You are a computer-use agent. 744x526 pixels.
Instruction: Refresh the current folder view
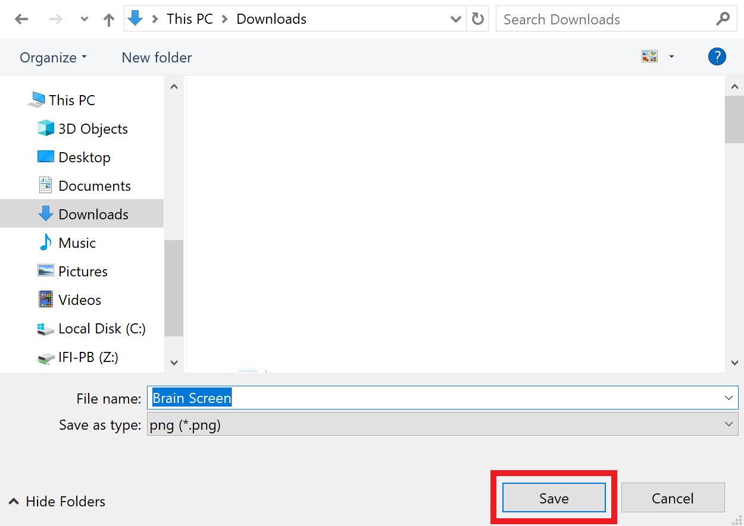coord(477,18)
